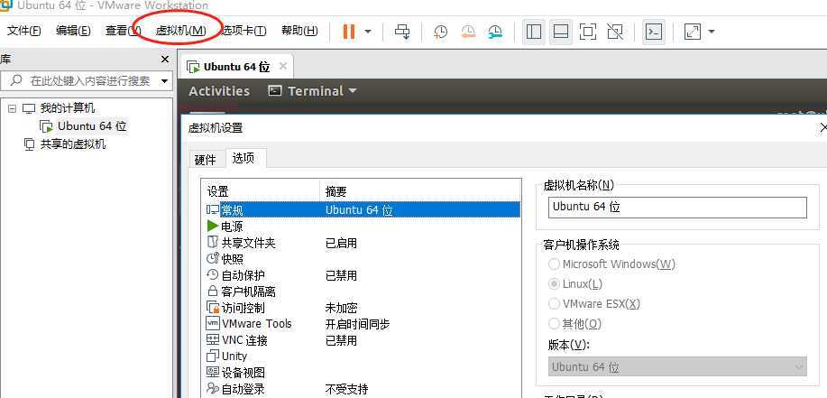Click the Unity mode toolbar icon

pyautogui.click(x=615, y=32)
